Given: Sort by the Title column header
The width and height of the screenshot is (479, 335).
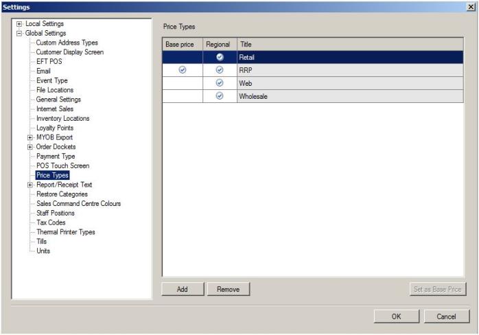Looking at the screenshot, I should [349, 44].
